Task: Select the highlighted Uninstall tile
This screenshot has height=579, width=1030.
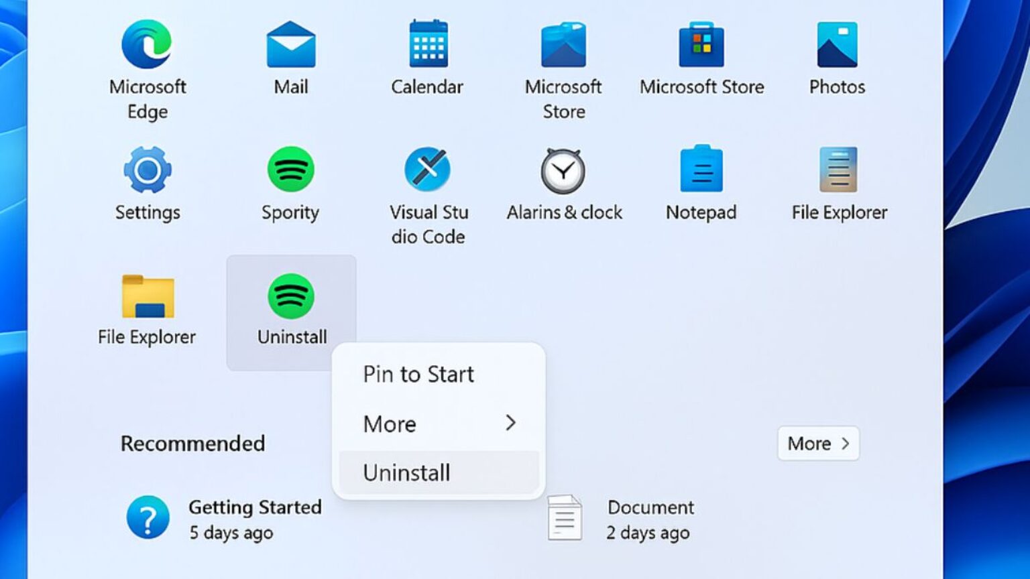Action: point(290,297)
